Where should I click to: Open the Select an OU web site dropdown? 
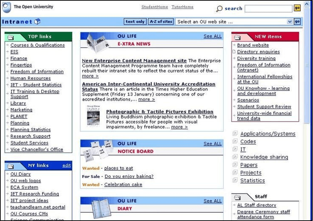tap(290, 22)
